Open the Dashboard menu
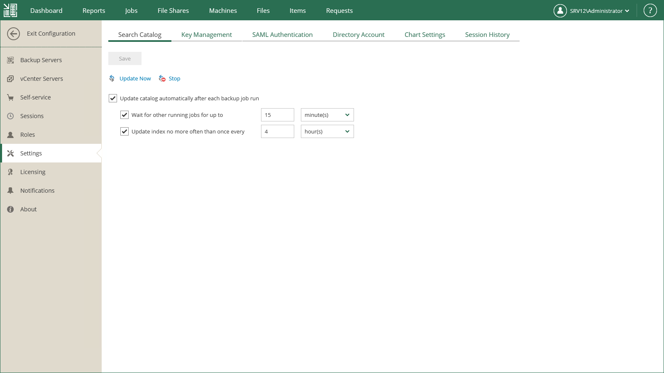 pos(46,10)
